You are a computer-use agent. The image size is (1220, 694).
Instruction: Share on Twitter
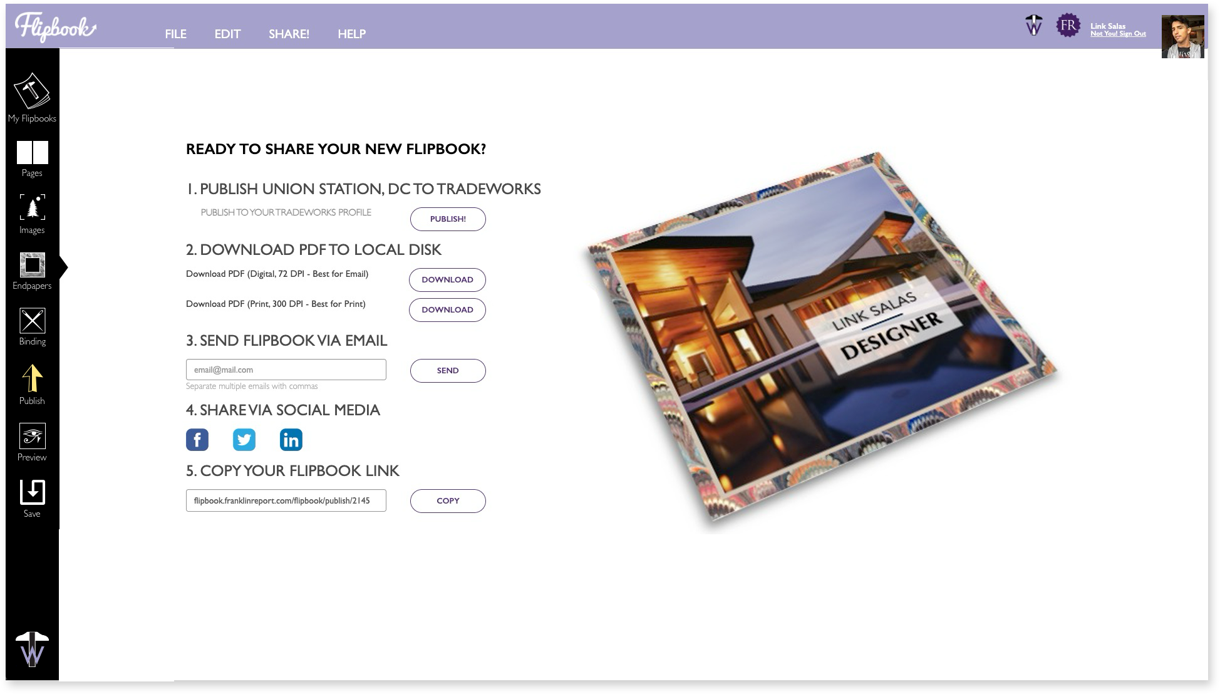tap(244, 440)
